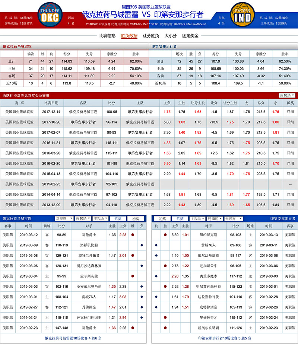Open 详细 link for 2017-12-14 game
Image resolution: width=298 pixels, height=345 pixels.
tap(290, 112)
